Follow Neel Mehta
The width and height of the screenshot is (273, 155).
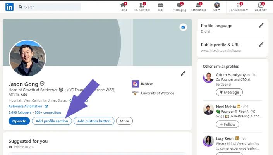coord(227,124)
